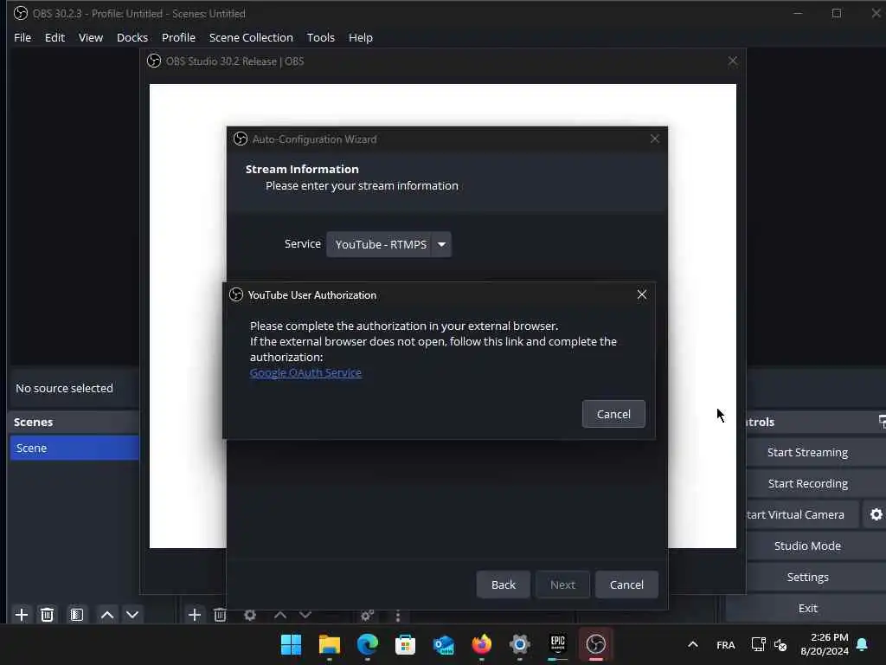Viewport: 886px width, 665px height.
Task: Open the scene filters icon
Action: [x=77, y=615]
